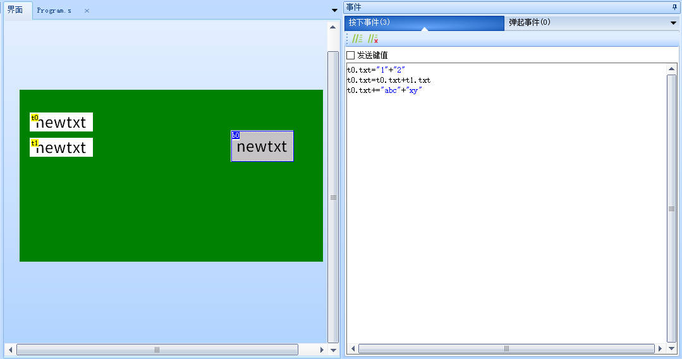Click the comment selected lines icon

pos(357,39)
